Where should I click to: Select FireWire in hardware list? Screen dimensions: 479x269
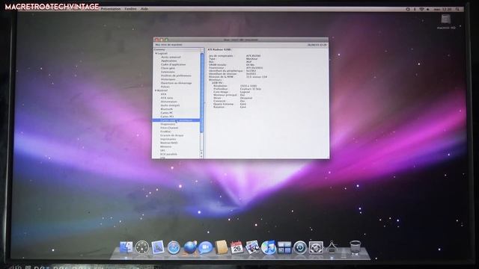pos(165,132)
